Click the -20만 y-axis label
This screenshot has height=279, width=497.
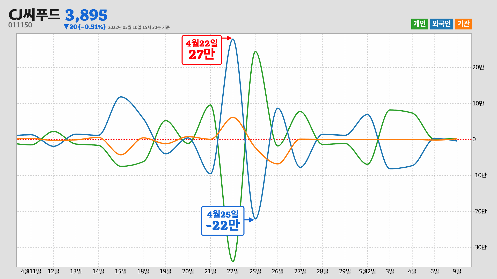coord(479,212)
